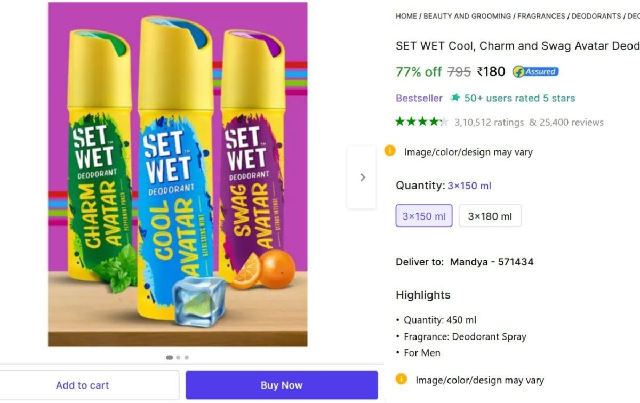The image size is (640, 403).
Task: Click the Bestseller label
Action: [419, 98]
